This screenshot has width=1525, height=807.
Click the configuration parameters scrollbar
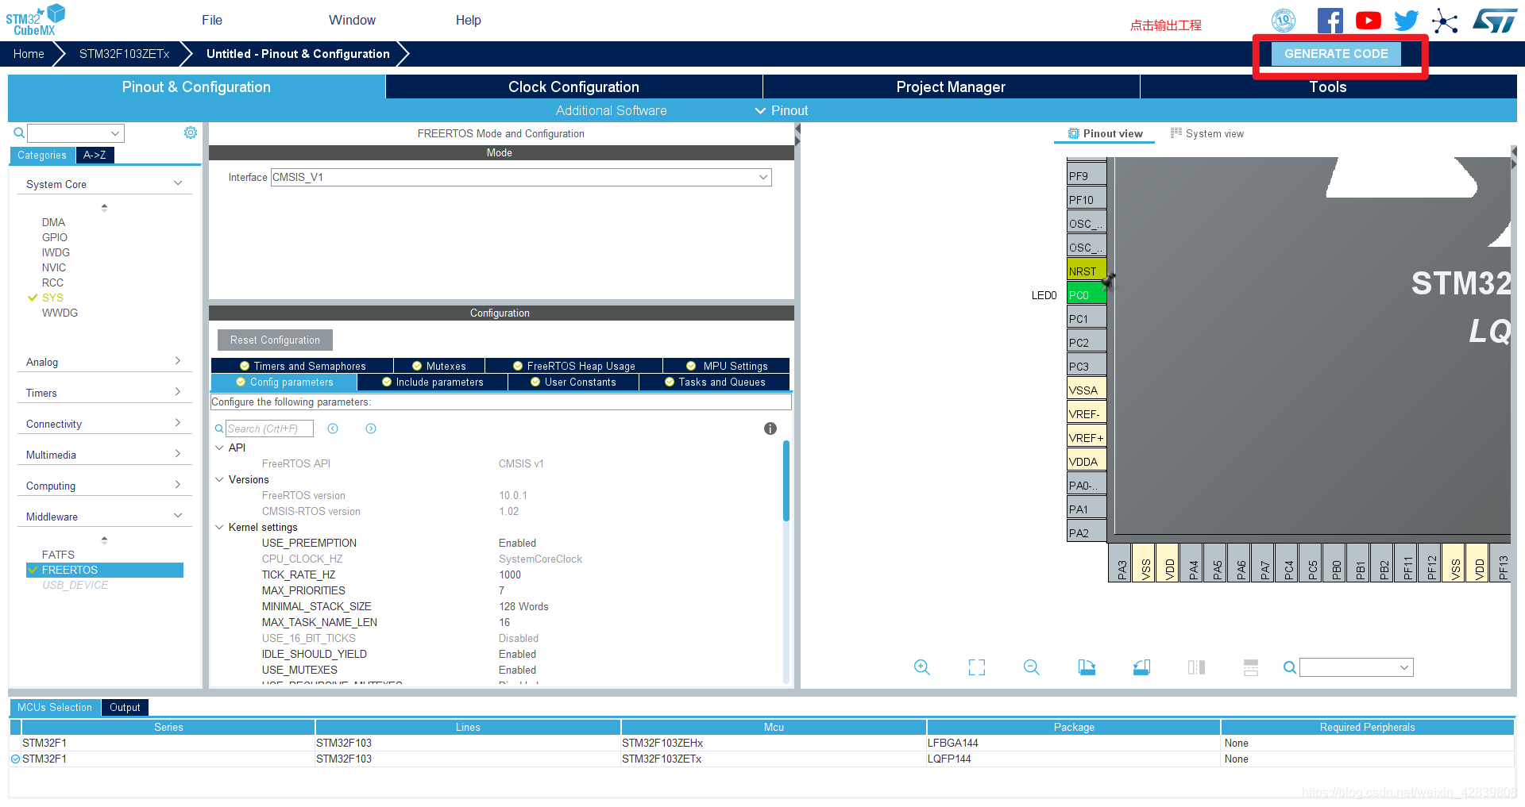[786, 482]
